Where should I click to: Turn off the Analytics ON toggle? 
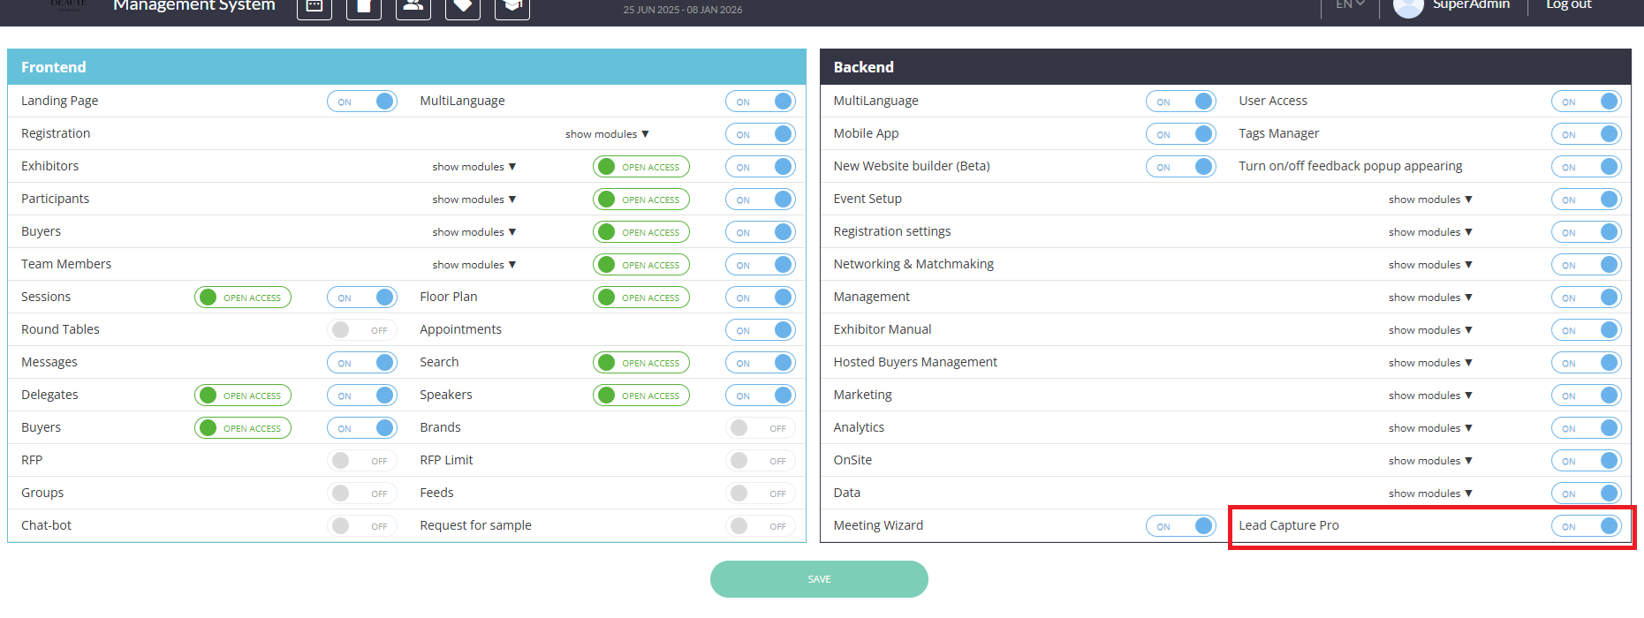[1587, 428]
